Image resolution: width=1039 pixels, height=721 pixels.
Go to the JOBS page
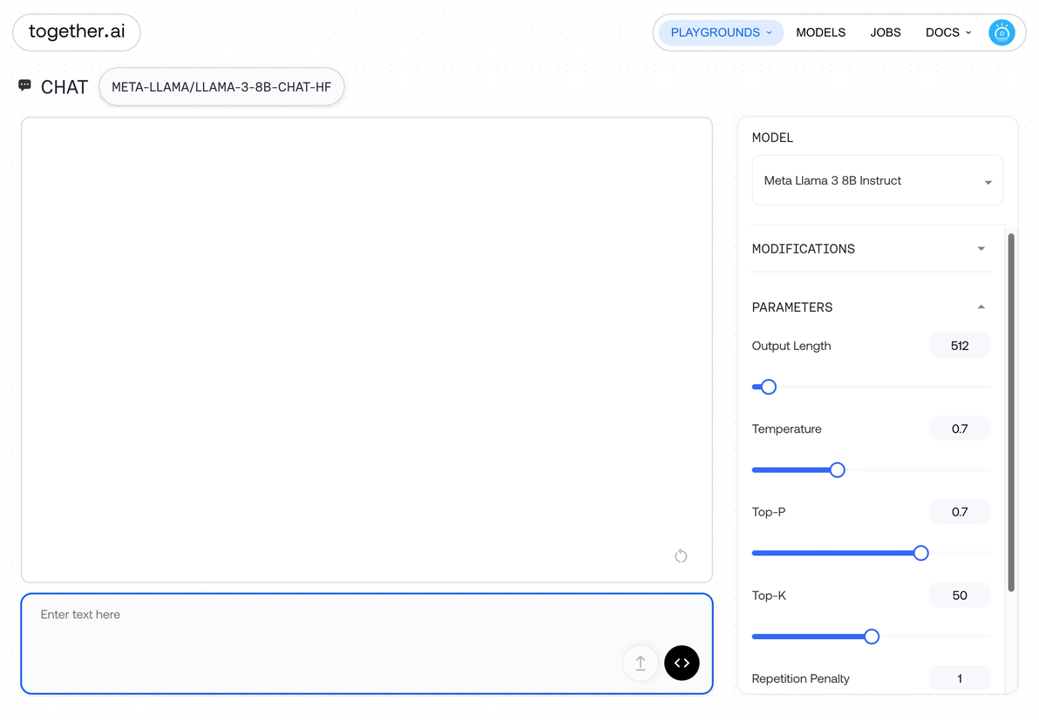[886, 32]
